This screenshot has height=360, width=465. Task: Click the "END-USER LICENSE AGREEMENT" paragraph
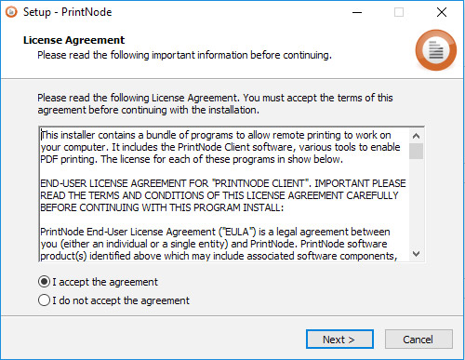(223, 195)
